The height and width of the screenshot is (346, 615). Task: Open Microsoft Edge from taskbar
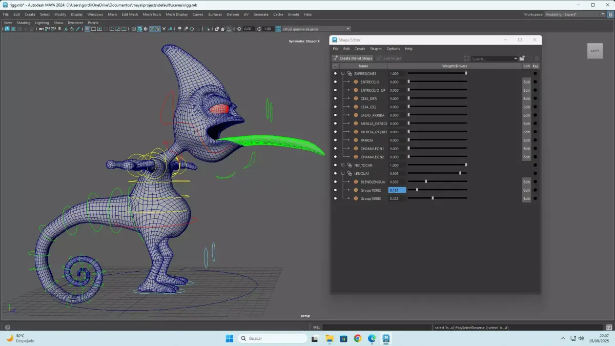point(372,338)
